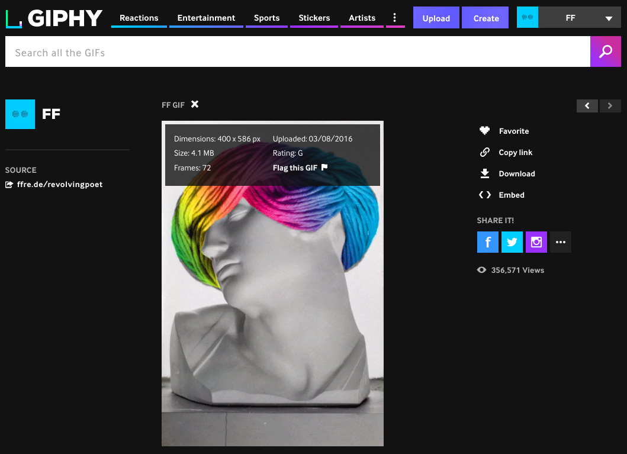Click the SOURCE heading
This screenshot has width=627, height=454.
point(21,170)
